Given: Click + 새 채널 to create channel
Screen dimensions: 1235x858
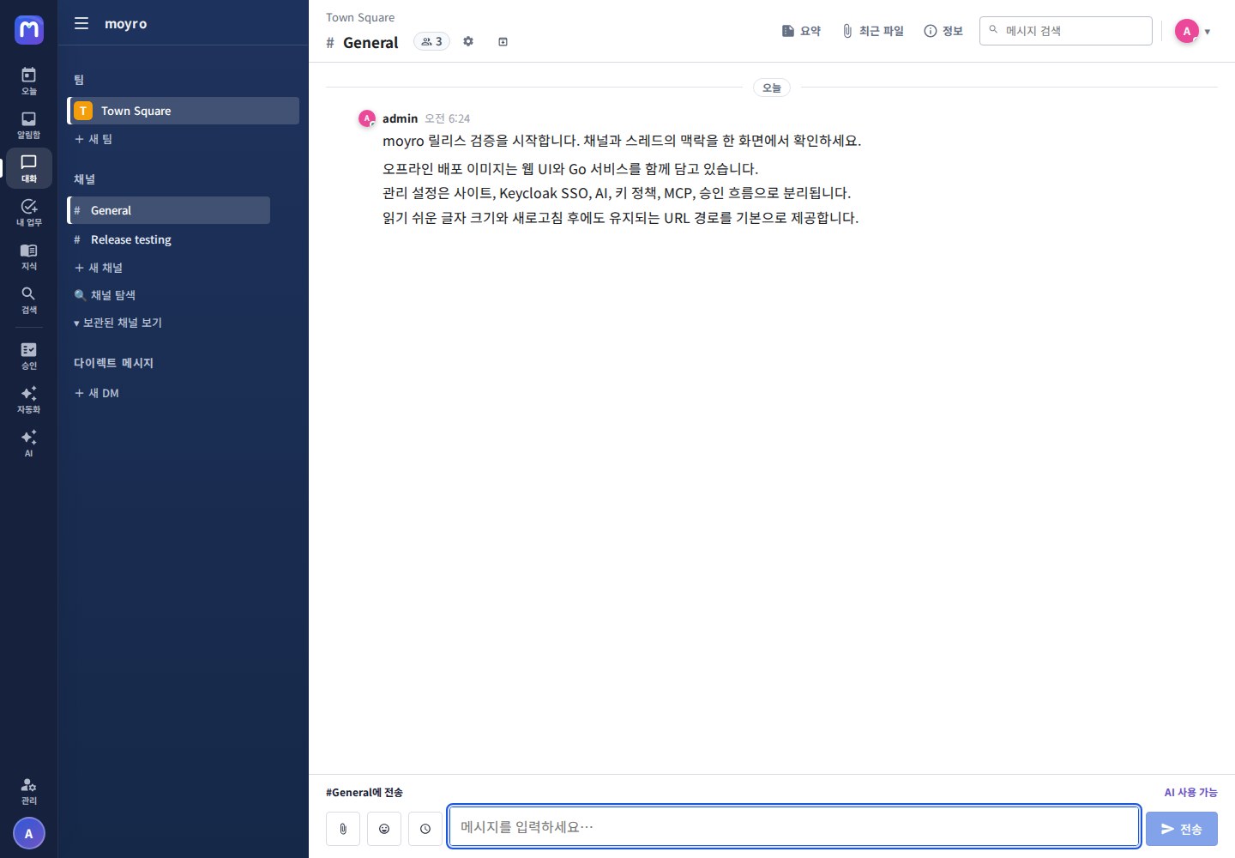Looking at the screenshot, I should [98, 268].
